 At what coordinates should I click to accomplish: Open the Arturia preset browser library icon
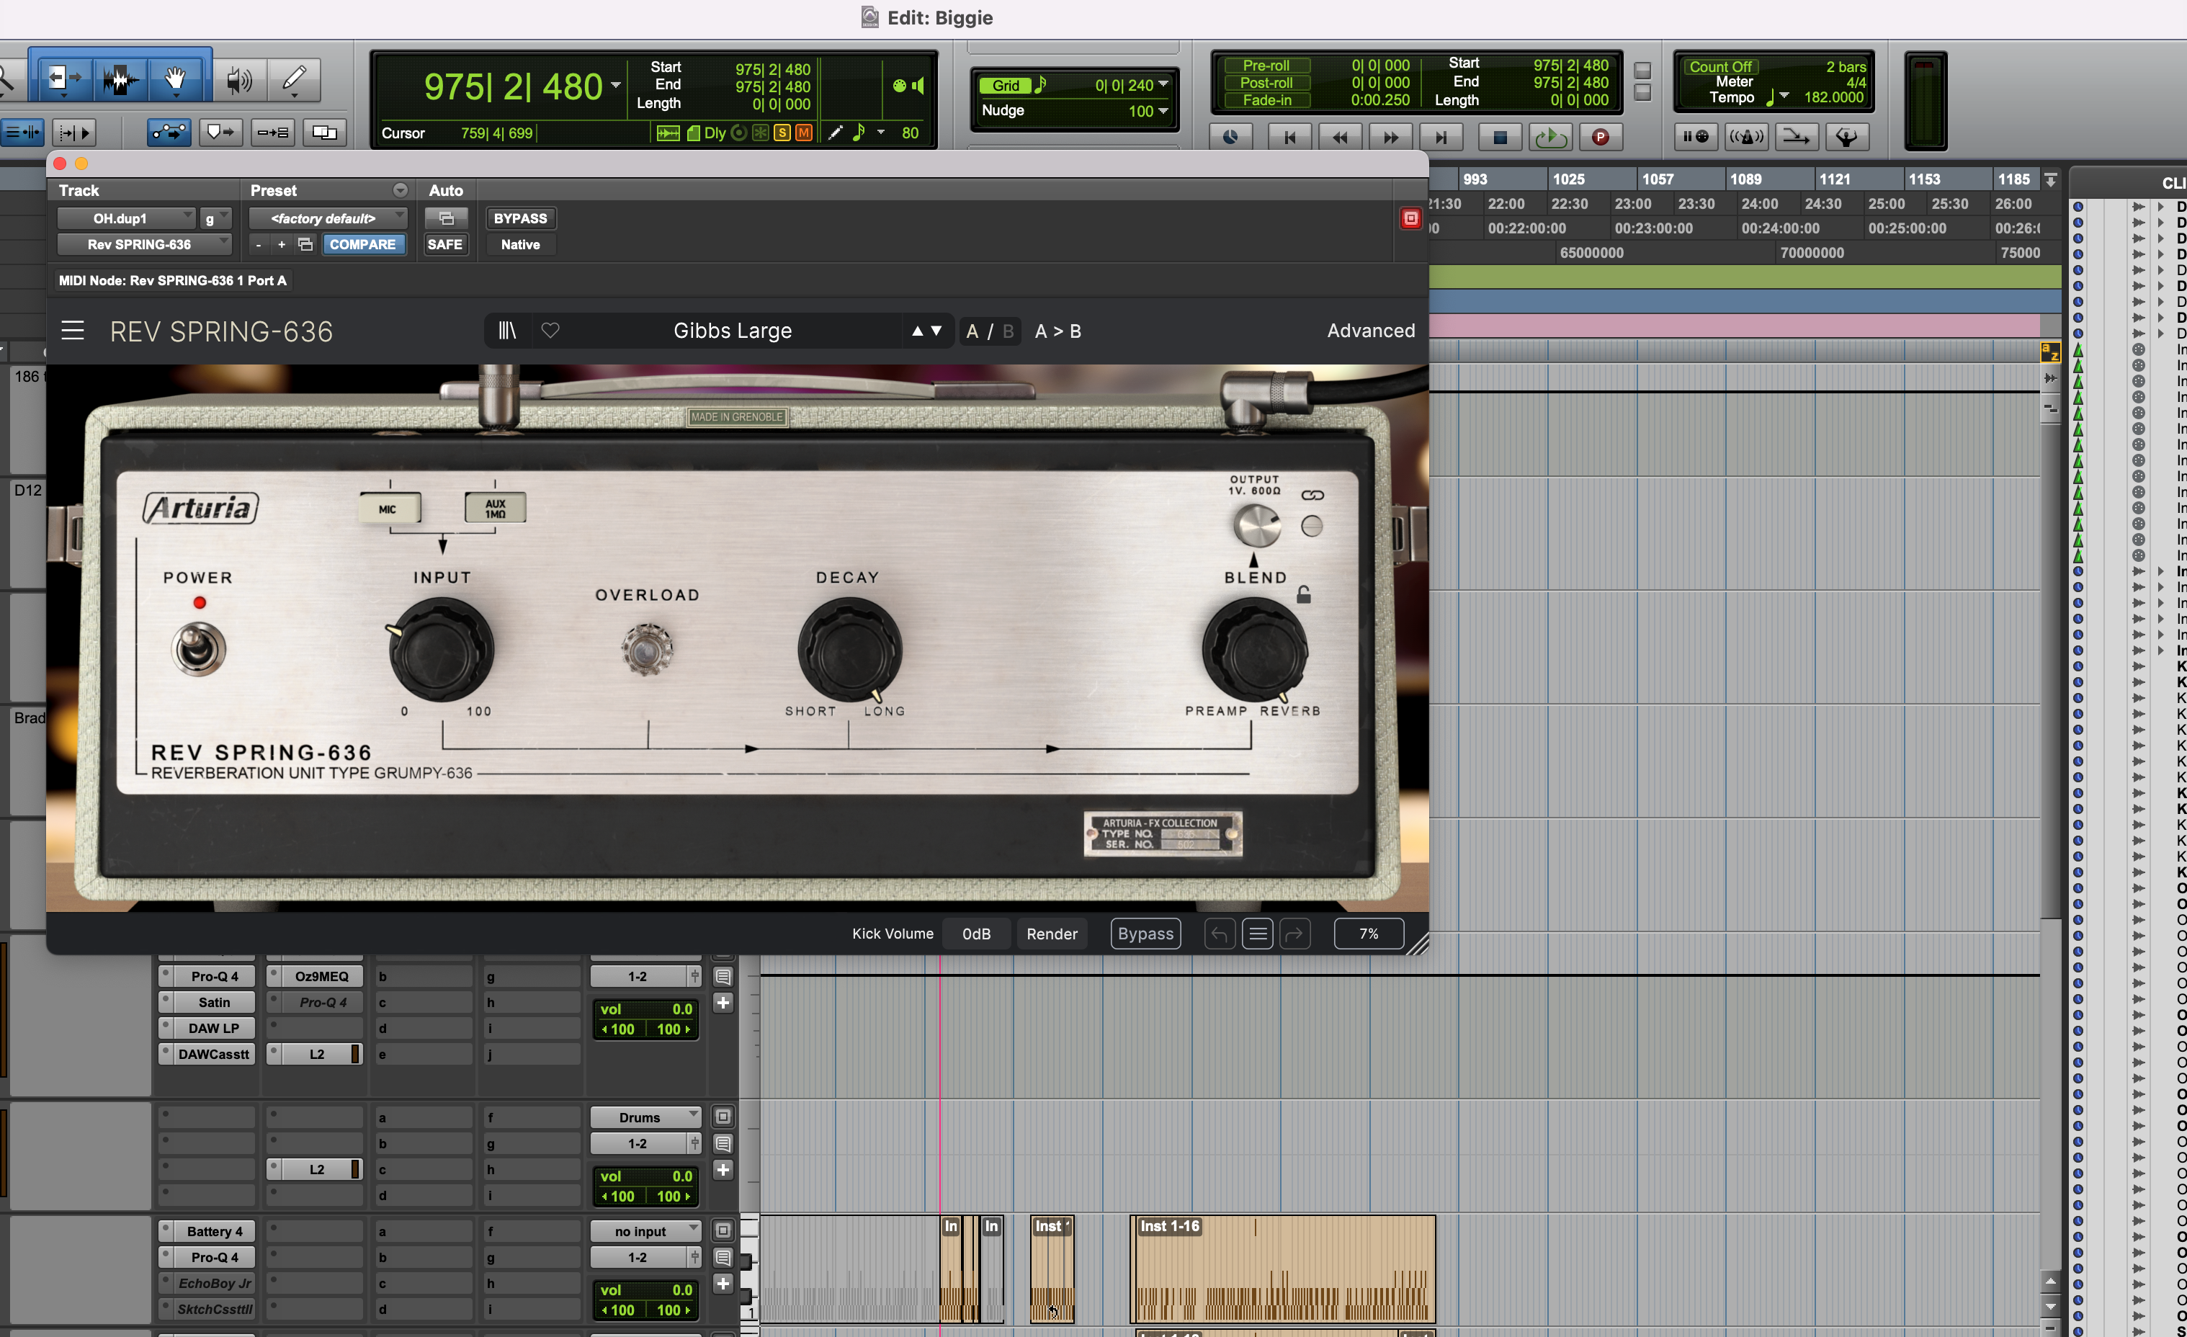pyautogui.click(x=507, y=330)
